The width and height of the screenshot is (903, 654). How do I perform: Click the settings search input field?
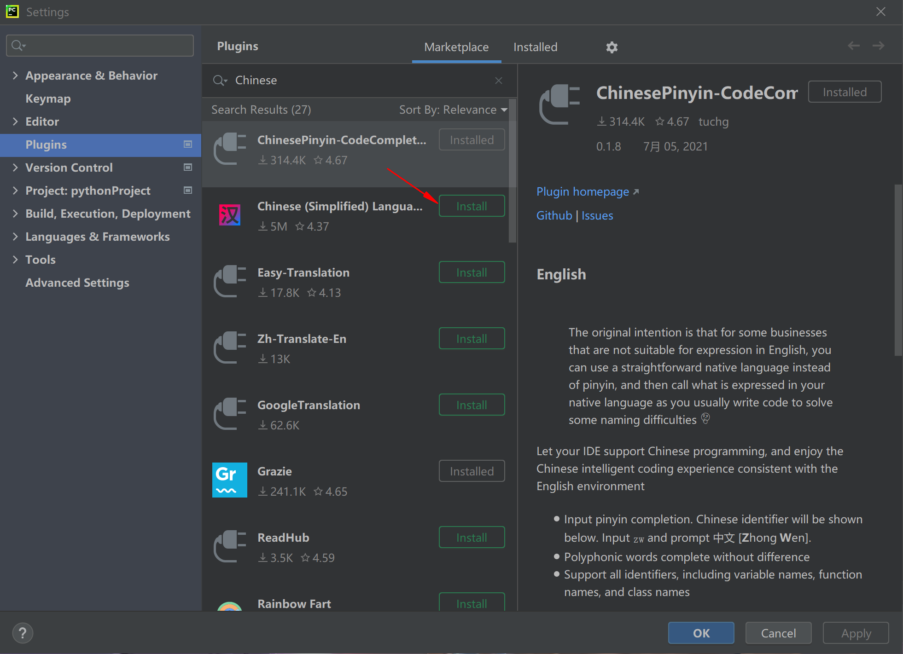click(106, 46)
